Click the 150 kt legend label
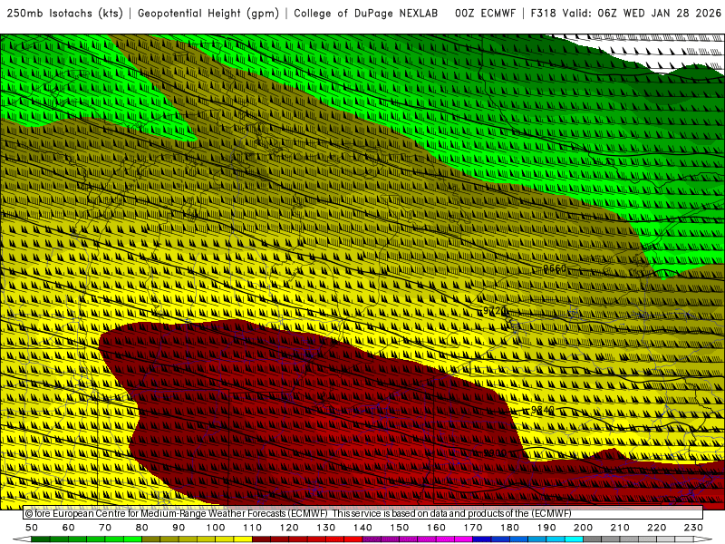Viewport: 725px width, 544px height. tap(399, 528)
